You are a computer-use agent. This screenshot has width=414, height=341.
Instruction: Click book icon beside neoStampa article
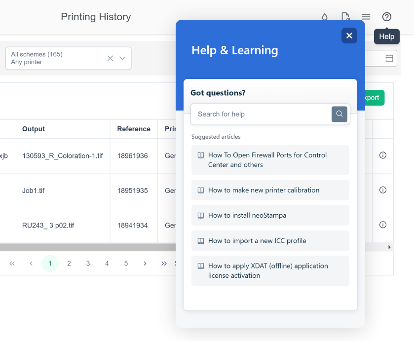(201, 216)
